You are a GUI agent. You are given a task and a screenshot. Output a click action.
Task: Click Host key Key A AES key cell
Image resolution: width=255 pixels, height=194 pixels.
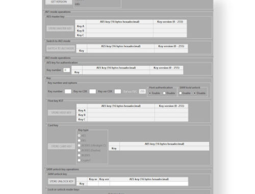pyautogui.click(x=121, y=110)
